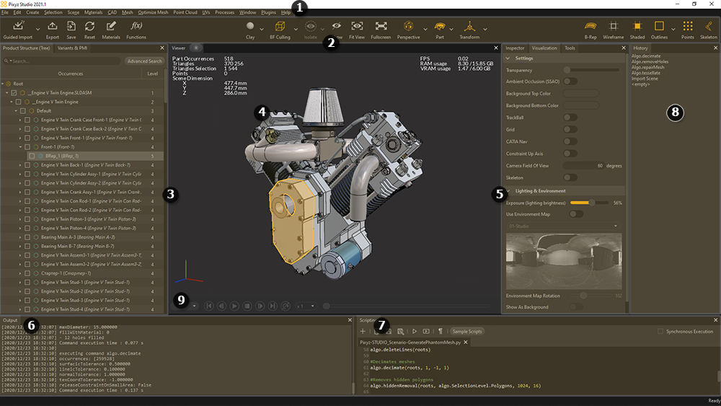Toggle Ambient Occlusion (SSAO) switch
Viewport: 721px width, 406px height.
coord(570,81)
